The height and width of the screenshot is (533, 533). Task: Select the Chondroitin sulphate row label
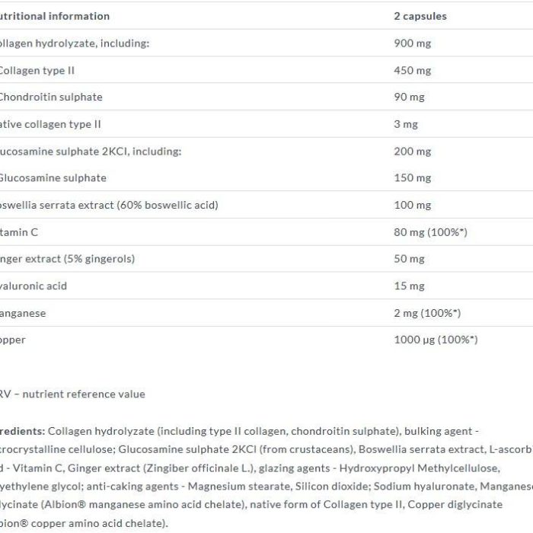[51, 97]
